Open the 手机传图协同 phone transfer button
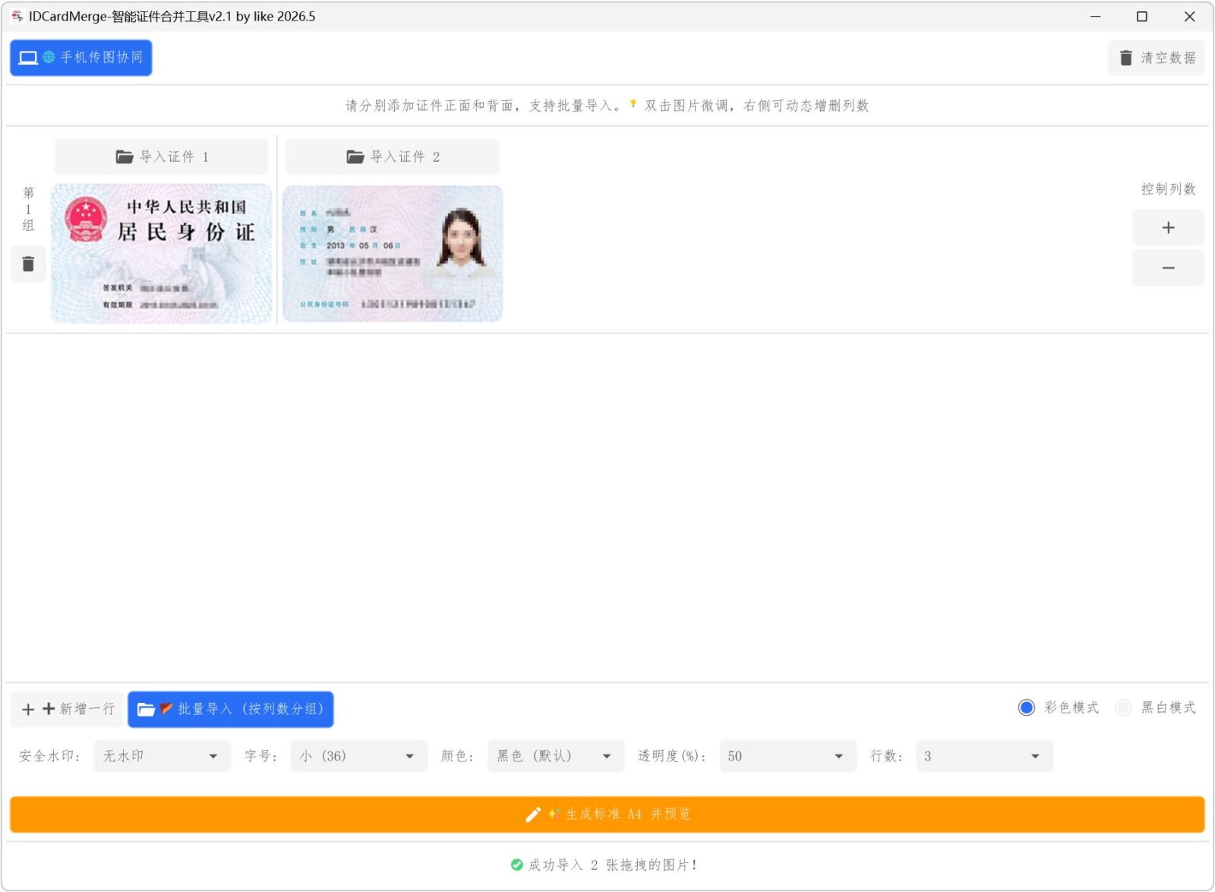The height and width of the screenshot is (892, 1215). point(80,58)
